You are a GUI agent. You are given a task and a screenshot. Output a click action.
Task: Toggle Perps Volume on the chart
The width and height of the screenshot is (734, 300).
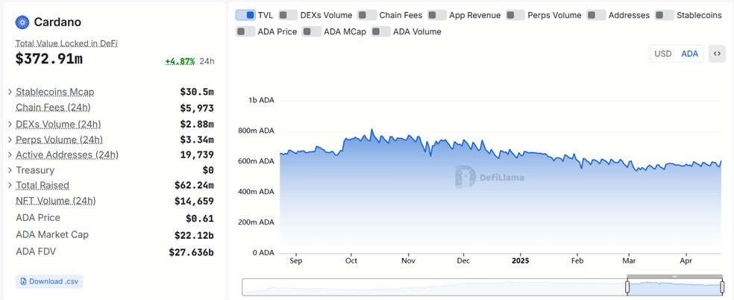[x=515, y=15]
